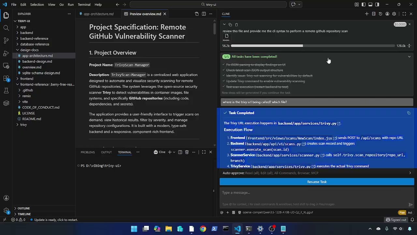Screen dimensions: 417x235
Task: Open the File menu
Action: pyautogui.click(x=14, y=5)
